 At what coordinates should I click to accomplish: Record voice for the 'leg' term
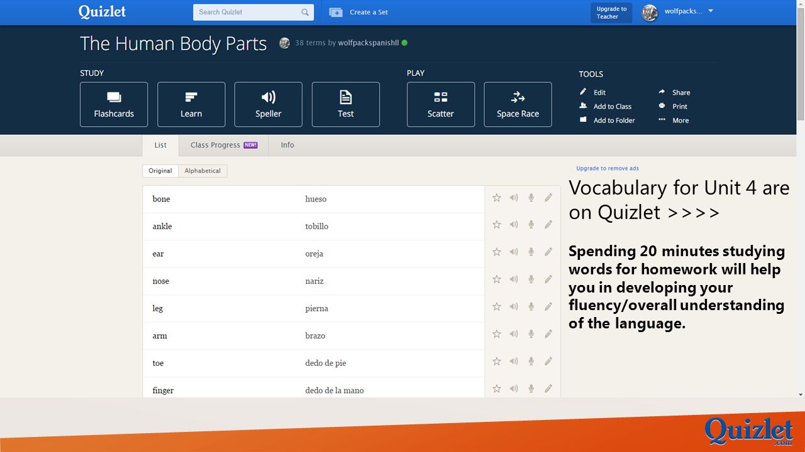(531, 307)
